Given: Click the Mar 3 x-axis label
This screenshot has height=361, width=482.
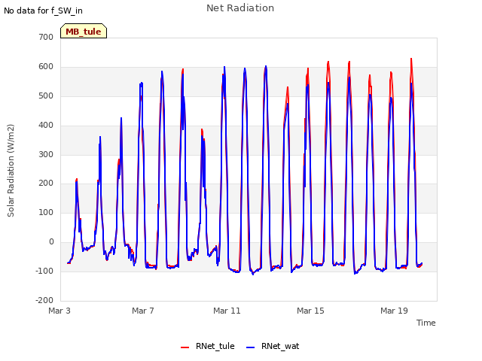Looking at the screenshot, I should tap(59, 311).
